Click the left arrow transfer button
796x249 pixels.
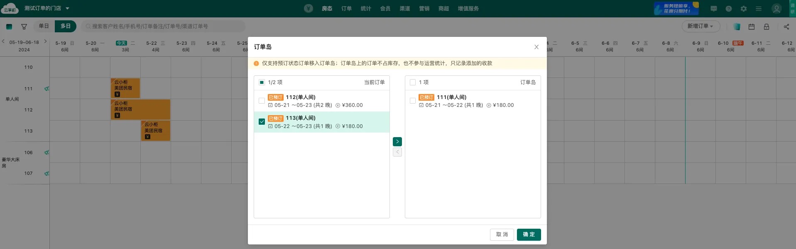pyautogui.click(x=397, y=152)
